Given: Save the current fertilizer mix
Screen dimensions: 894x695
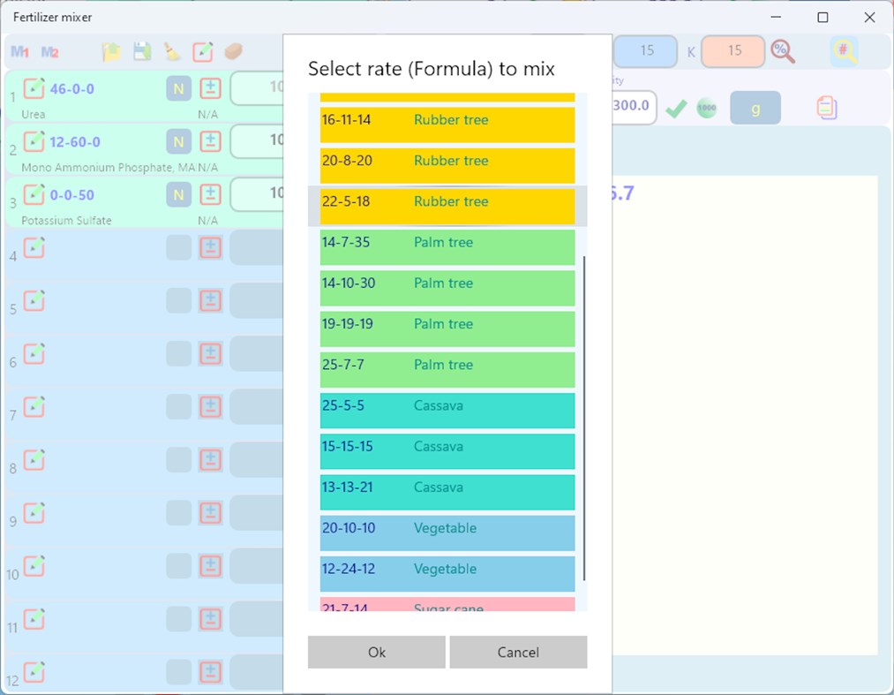Looking at the screenshot, I should coord(141,51).
